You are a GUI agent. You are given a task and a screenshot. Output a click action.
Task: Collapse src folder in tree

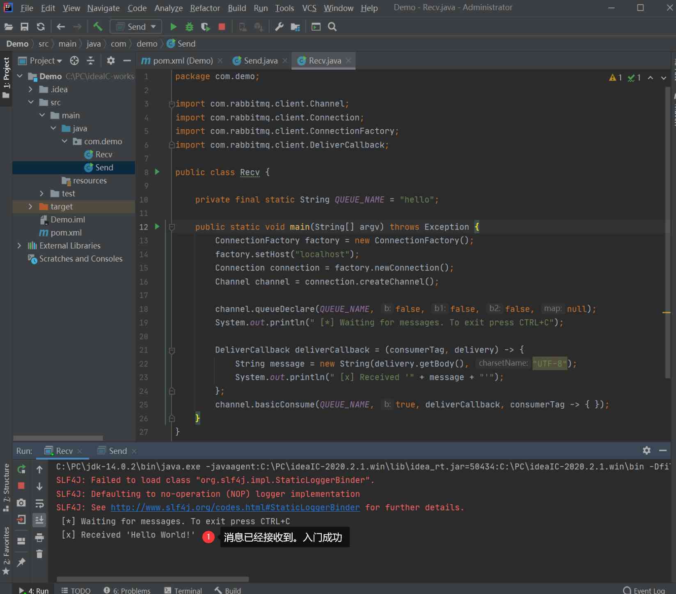click(31, 102)
